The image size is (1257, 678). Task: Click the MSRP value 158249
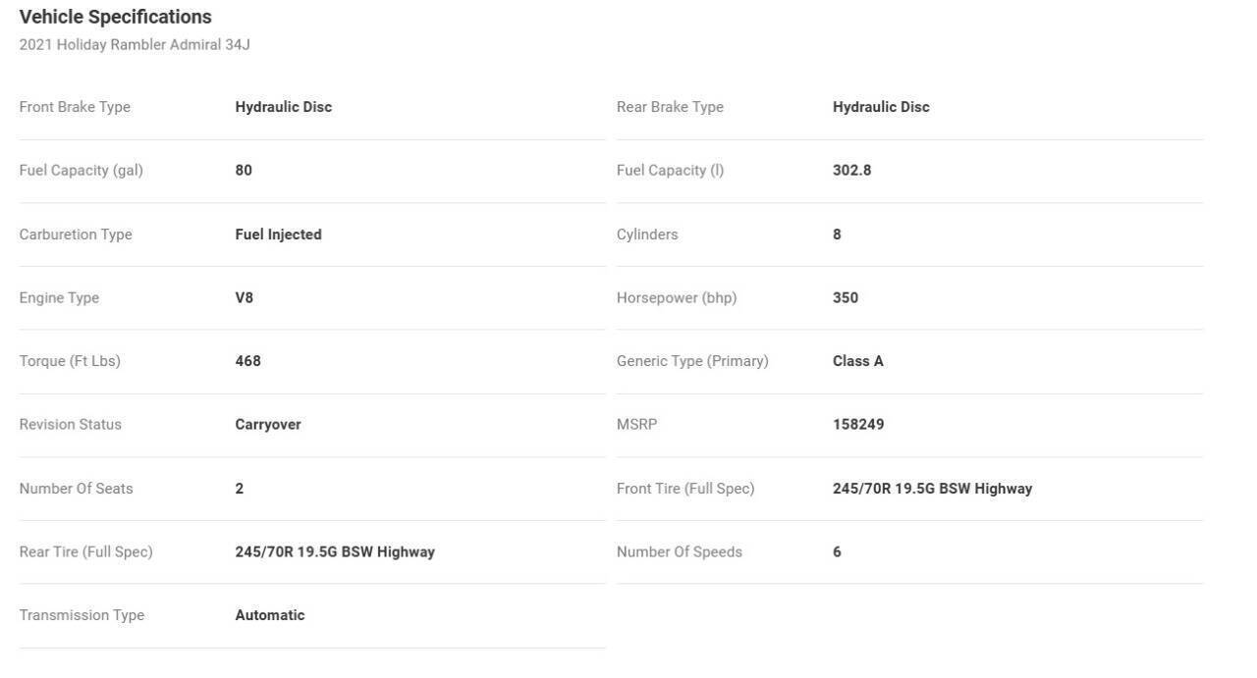[x=858, y=425]
